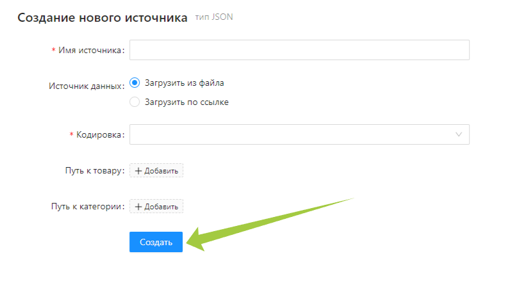
Task: Select the Загрузить из файла radio button
Action: point(135,83)
